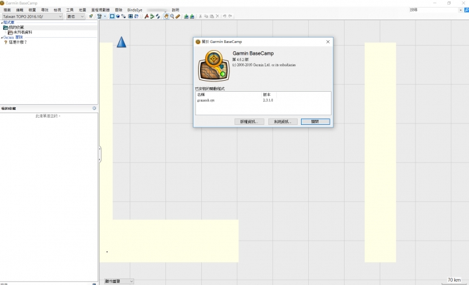Click the Redo arrow toolbar icon

(x=231, y=16)
